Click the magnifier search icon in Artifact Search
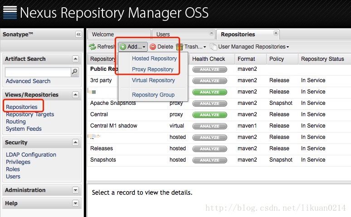 coord(74,72)
